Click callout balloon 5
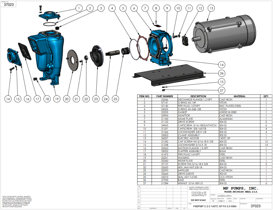 (123, 8)
